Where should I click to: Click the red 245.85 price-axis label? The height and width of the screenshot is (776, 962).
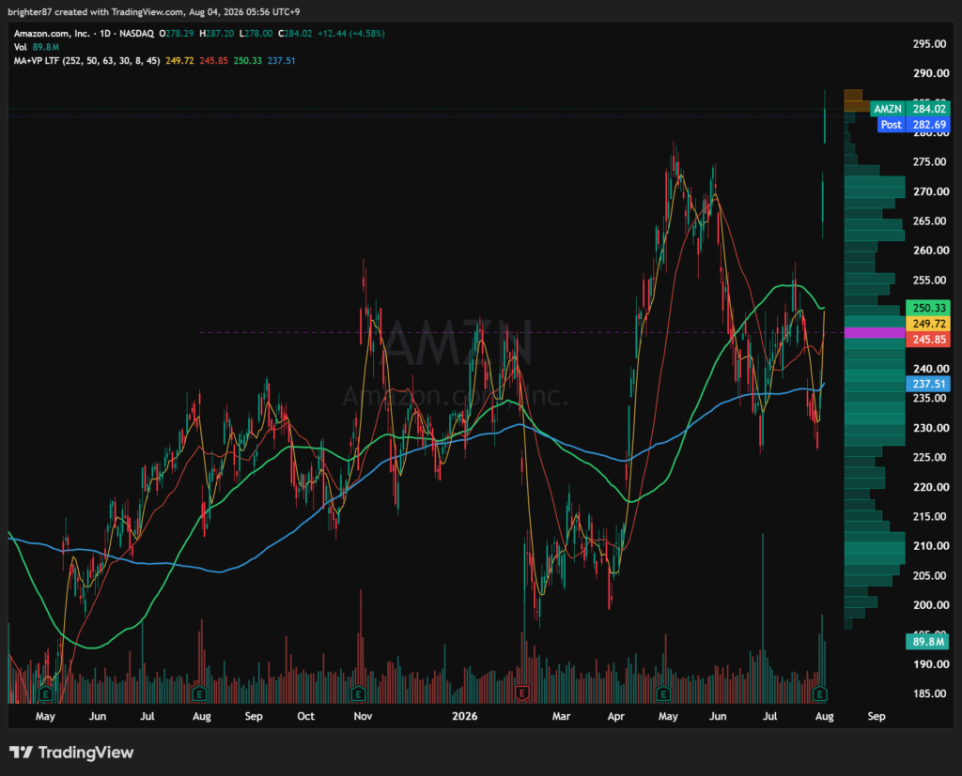tap(927, 340)
